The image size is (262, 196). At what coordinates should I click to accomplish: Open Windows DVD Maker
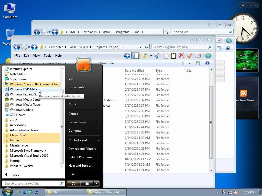point(32,89)
